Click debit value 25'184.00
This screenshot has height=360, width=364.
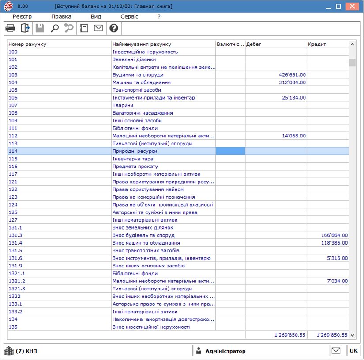[x=294, y=98]
